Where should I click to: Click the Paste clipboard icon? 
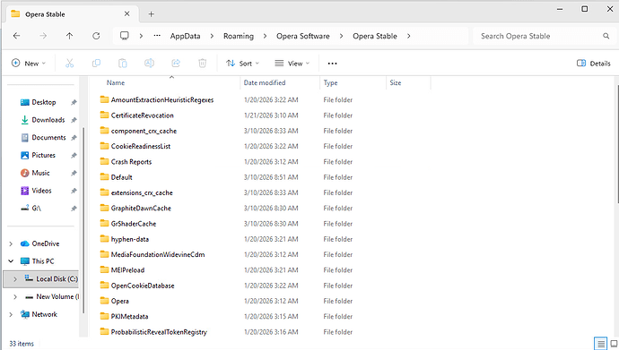123,63
